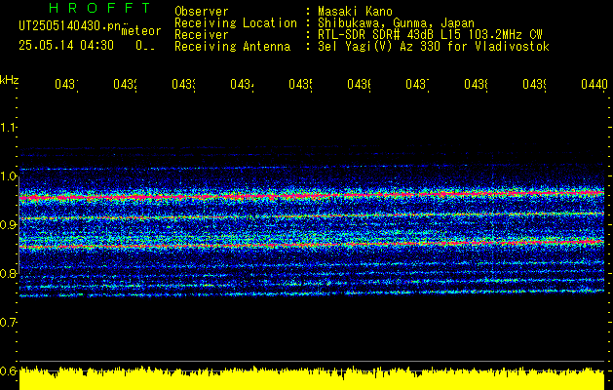613x390 pixels.
Task: Click the 0.6 kHz axis tick label
Action: point(8,370)
